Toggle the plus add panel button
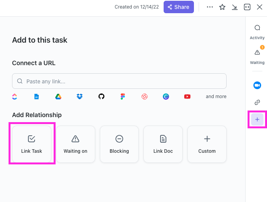 click(x=257, y=119)
